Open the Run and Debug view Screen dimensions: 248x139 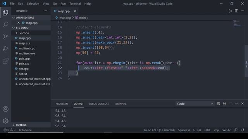tap(5, 49)
